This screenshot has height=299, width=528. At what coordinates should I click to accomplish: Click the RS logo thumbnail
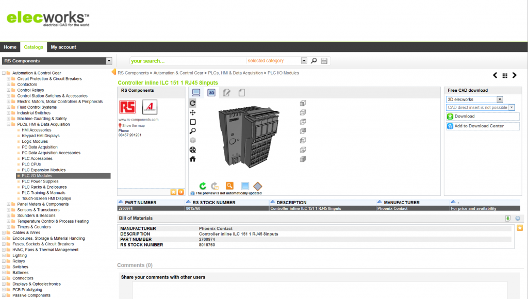(x=127, y=107)
